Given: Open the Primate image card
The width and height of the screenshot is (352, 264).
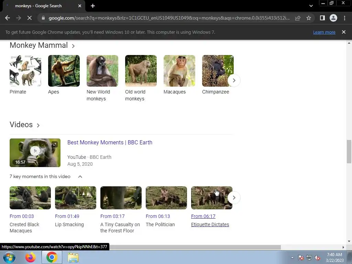Looking at the screenshot, I should tap(25, 71).
